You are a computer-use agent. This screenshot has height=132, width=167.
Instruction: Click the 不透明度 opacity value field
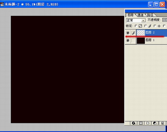pyautogui.click(x=165, y=20)
